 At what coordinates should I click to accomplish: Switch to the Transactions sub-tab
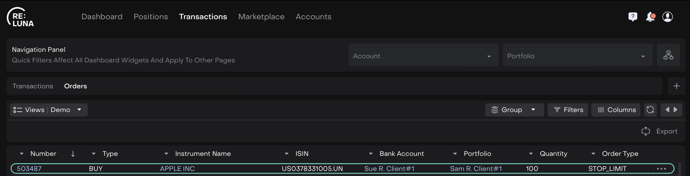pyautogui.click(x=33, y=86)
